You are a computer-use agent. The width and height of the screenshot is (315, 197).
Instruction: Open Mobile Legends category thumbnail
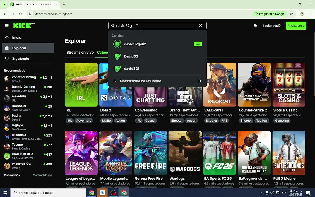(x=116, y=153)
